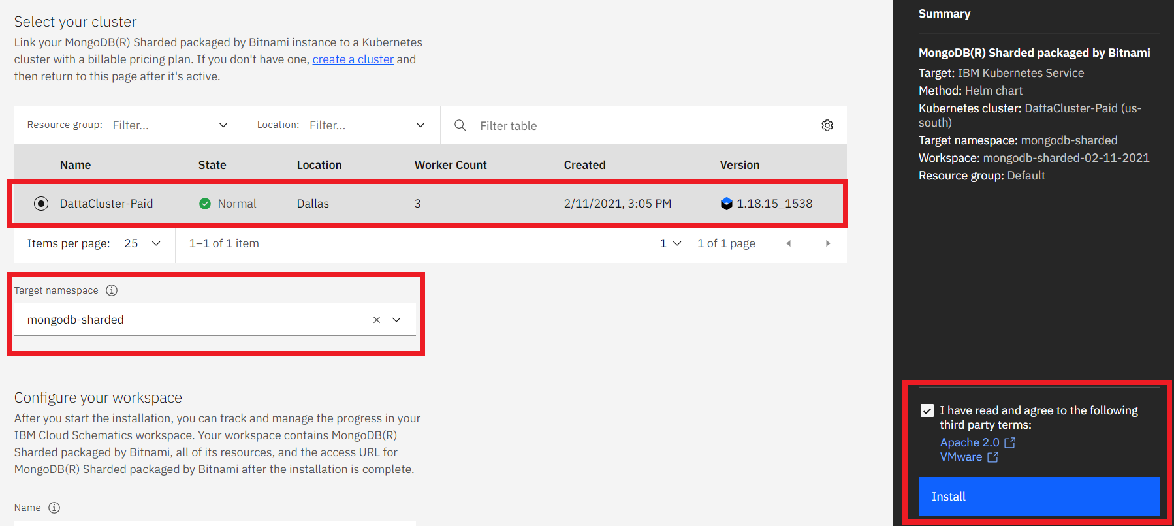
Task: Sort by the Location column header
Action: (319, 165)
